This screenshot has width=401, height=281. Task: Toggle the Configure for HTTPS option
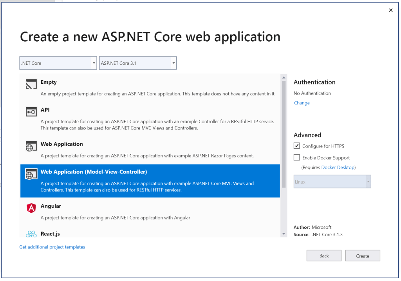coord(297,146)
